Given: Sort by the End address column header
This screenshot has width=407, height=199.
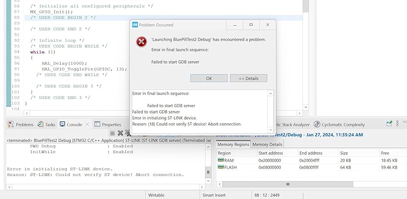Looking at the screenshot, I should [x=318, y=153].
